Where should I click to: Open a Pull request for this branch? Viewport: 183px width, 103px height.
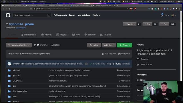109,54
